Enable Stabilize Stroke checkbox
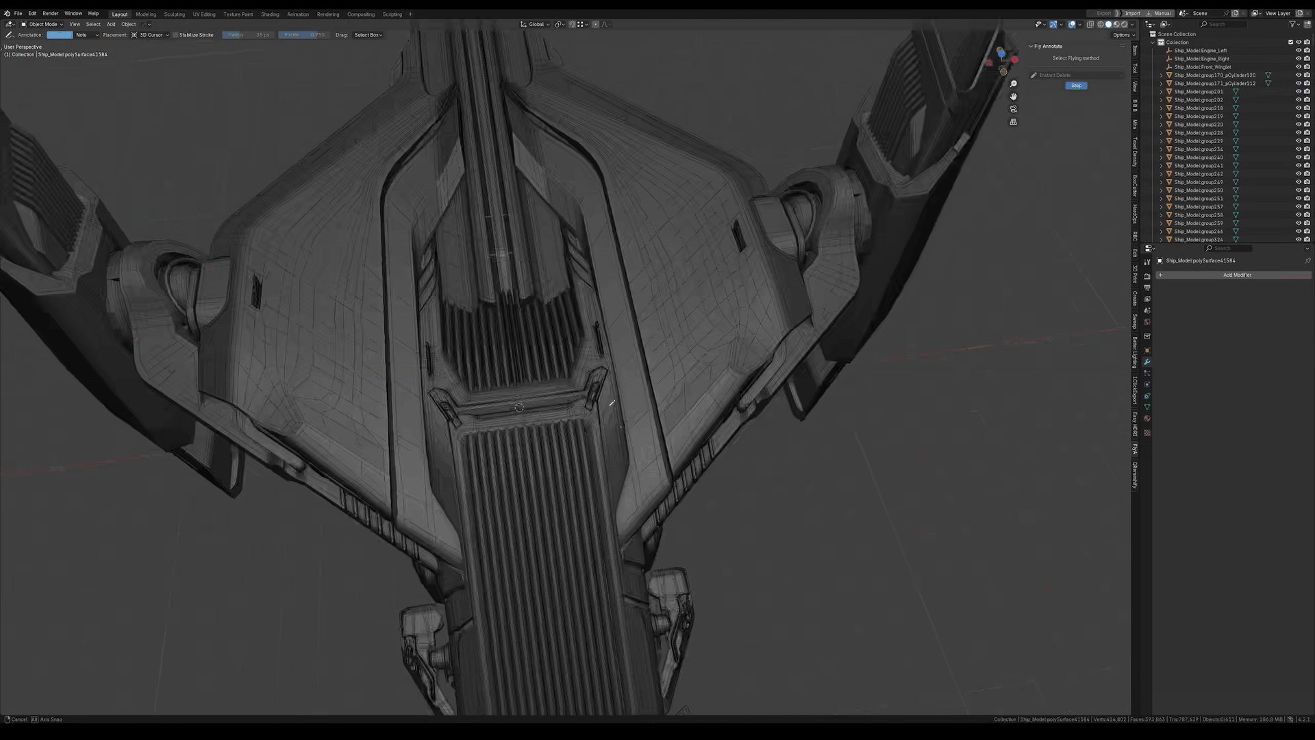 pyautogui.click(x=175, y=35)
